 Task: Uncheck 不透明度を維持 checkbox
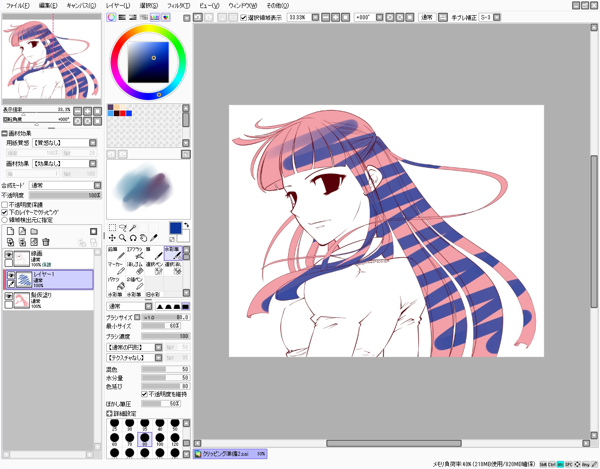tap(144, 394)
